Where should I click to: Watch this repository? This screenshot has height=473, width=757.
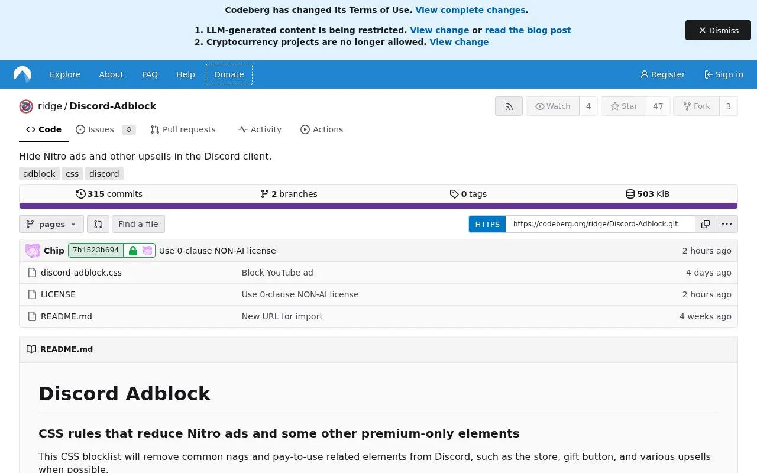552,106
